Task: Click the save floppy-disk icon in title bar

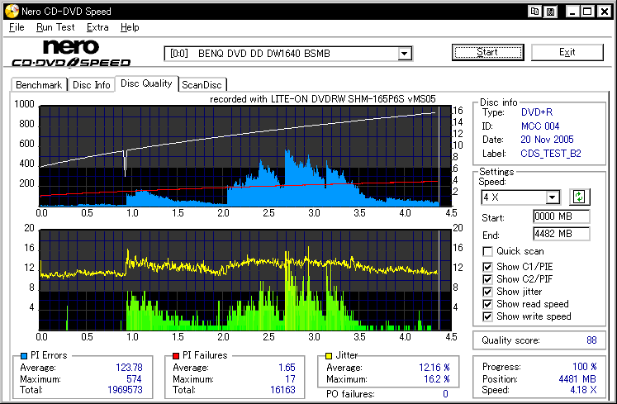Action: [x=550, y=12]
